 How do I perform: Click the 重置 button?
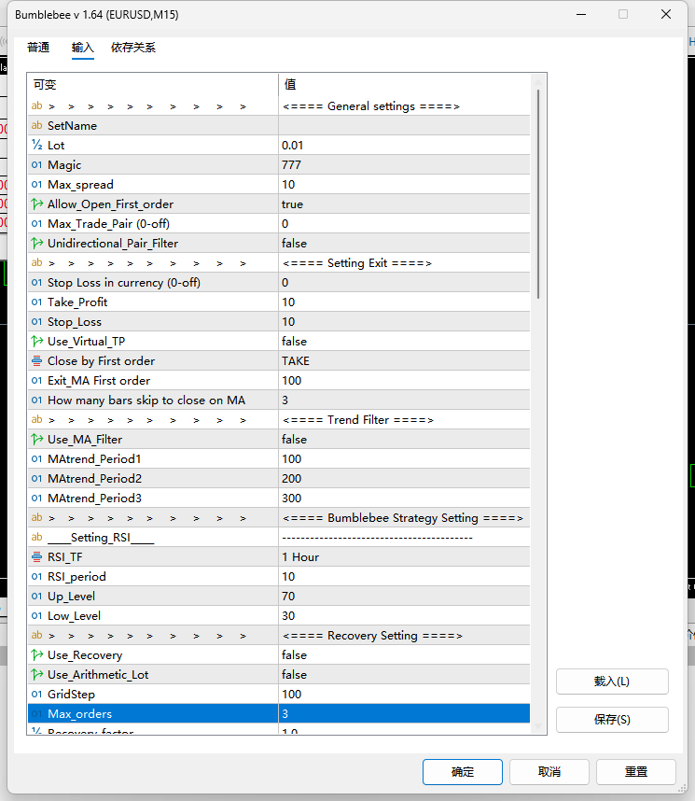pos(636,772)
